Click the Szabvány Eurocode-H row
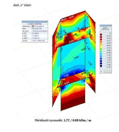This screenshot has height=132, width=119. point(34,26)
